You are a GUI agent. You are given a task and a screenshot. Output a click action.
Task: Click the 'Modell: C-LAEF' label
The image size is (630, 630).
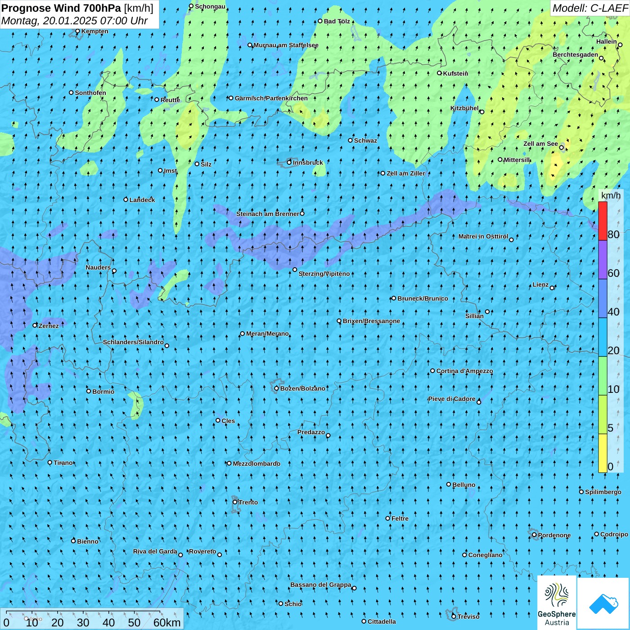click(x=590, y=8)
